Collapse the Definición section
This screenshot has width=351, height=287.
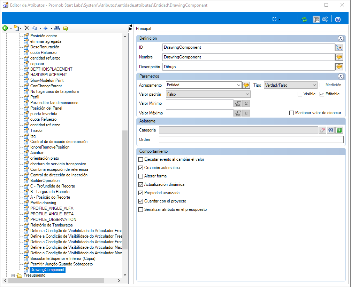click(x=341, y=38)
